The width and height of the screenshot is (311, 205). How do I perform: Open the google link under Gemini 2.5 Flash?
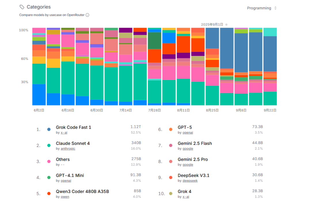click(x=188, y=149)
